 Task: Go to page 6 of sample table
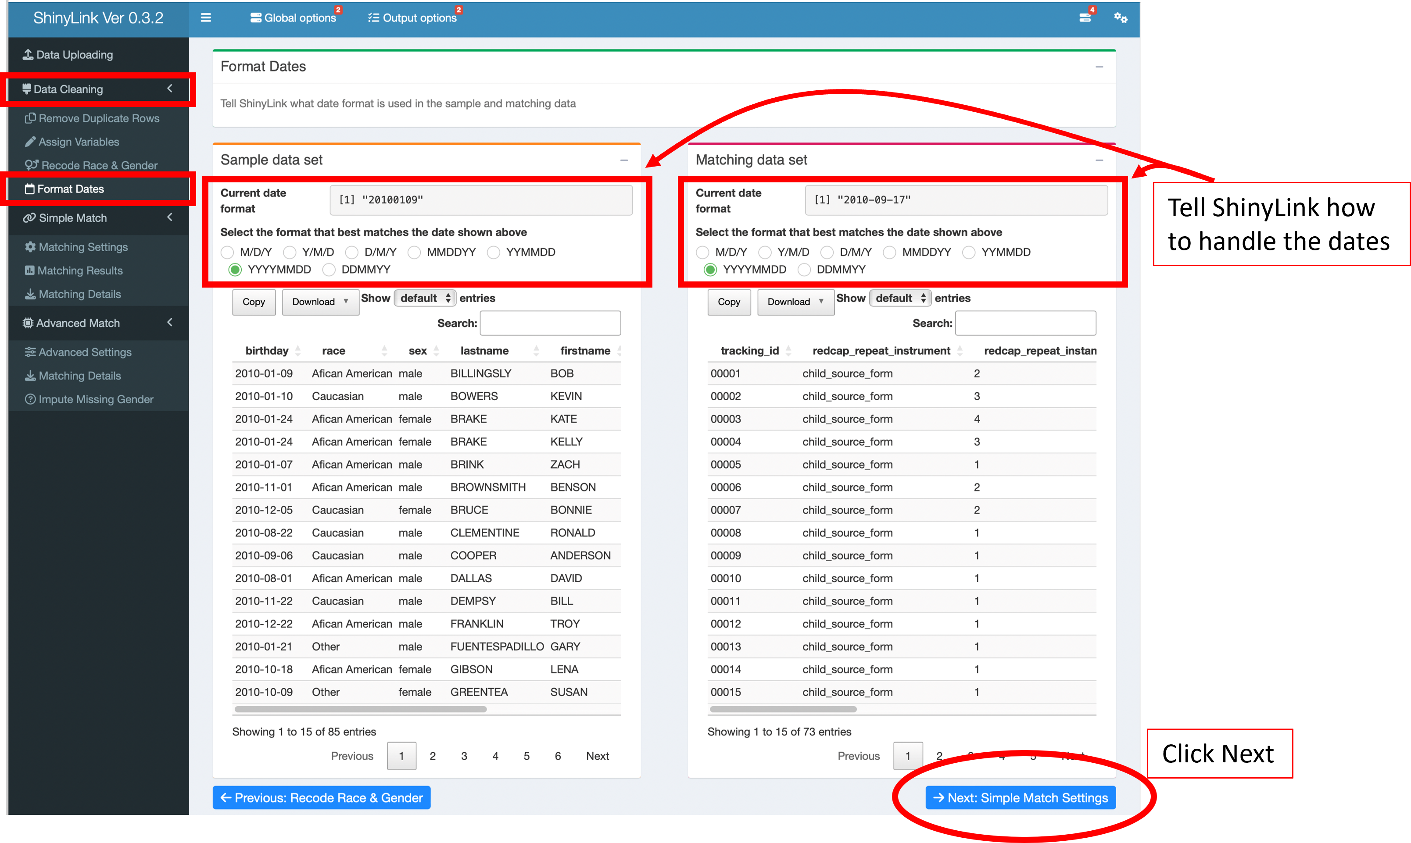click(x=558, y=756)
